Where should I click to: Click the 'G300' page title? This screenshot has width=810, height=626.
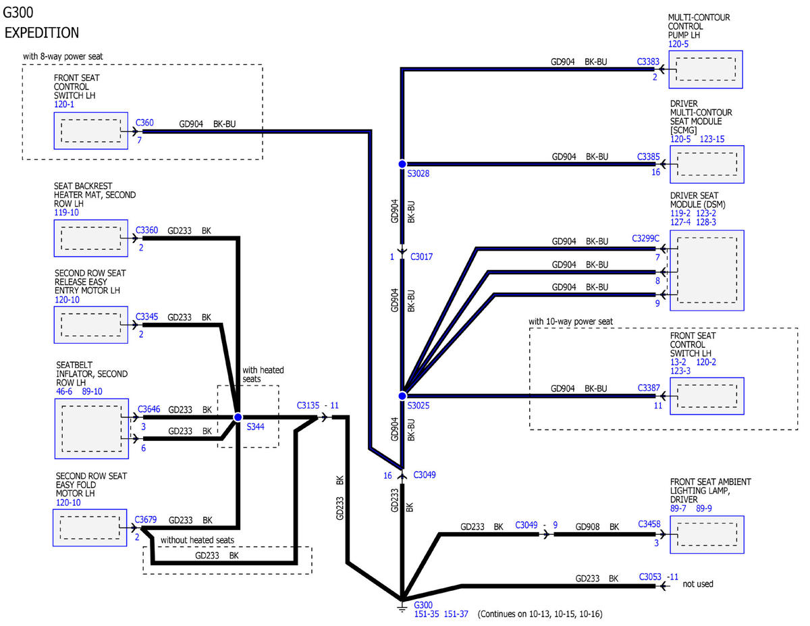(18, 11)
